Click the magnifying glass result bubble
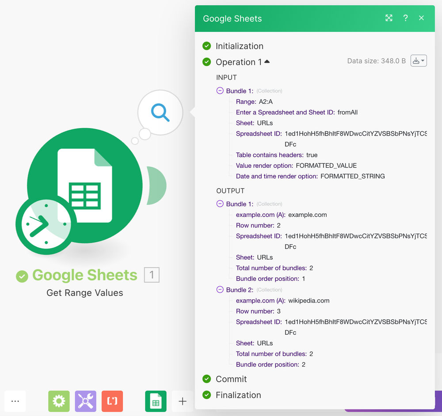 (160, 112)
